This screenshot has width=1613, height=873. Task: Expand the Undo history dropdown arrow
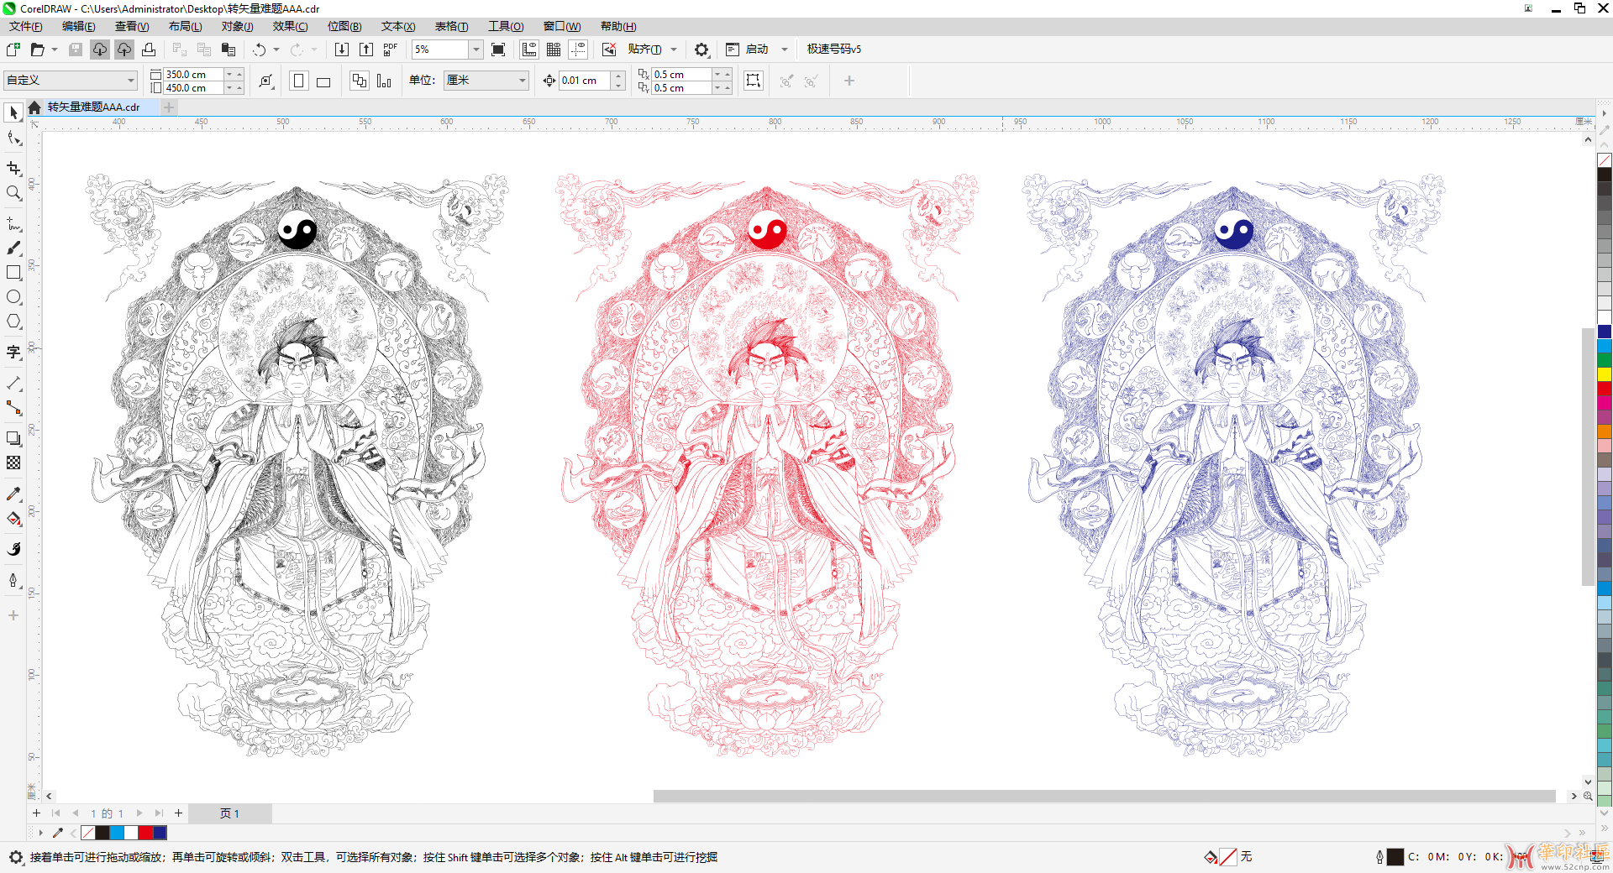[x=276, y=50]
